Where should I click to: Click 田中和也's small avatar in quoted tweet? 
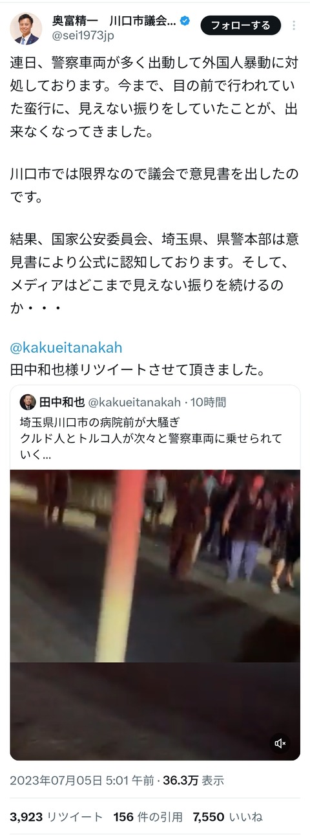click(27, 402)
